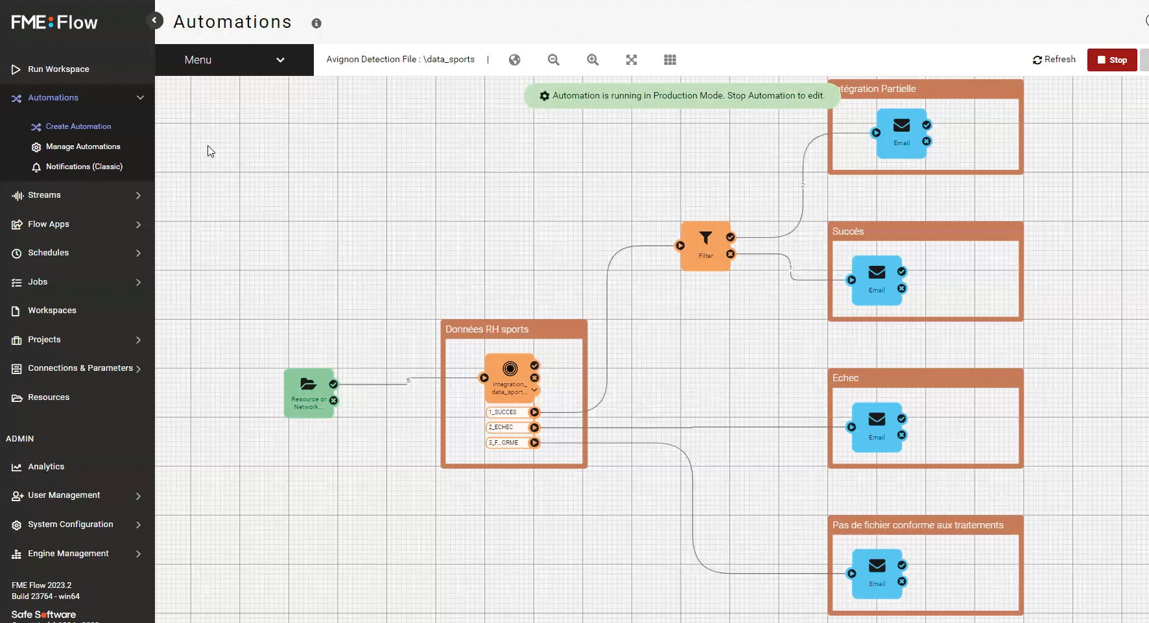1149x623 pixels.
Task: Select the Resource or Network trigger node
Action: point(309,393)
